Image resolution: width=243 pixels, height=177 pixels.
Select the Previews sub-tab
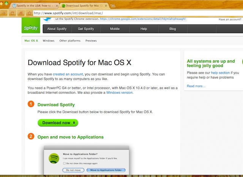click(x=91, y=41)
